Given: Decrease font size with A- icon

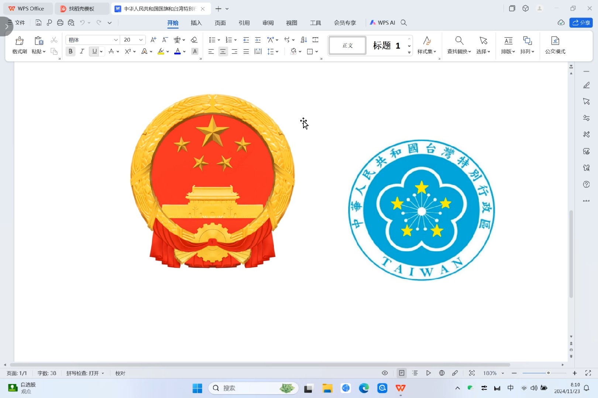Looking at the screenshot, I should pos(165,40).
